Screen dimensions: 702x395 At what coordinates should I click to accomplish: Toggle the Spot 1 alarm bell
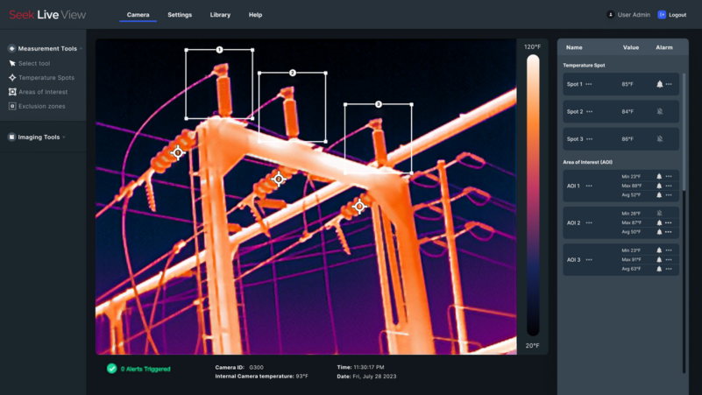[659, 84]
